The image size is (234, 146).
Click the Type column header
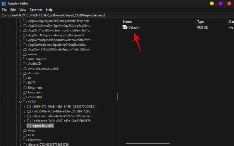tap(200, 22)
